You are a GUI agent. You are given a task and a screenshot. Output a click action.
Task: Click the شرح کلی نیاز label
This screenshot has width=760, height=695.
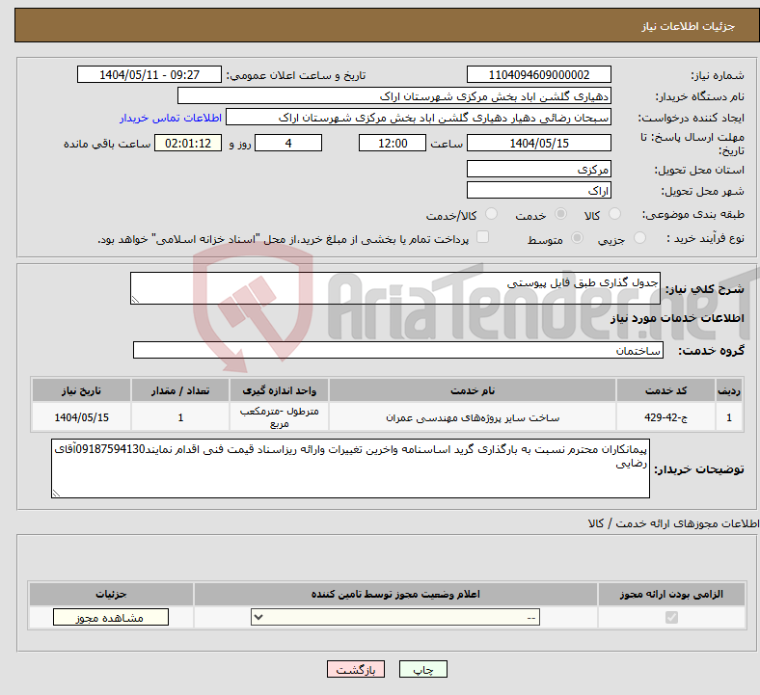coord(704,288)
